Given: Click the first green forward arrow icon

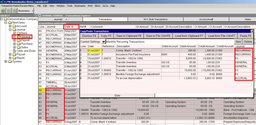Looking at the screenshot, I should point(9,11).
